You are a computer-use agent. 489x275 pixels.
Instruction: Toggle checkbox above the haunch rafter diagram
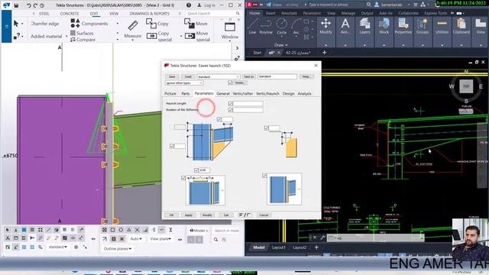(x=219, y=119)
